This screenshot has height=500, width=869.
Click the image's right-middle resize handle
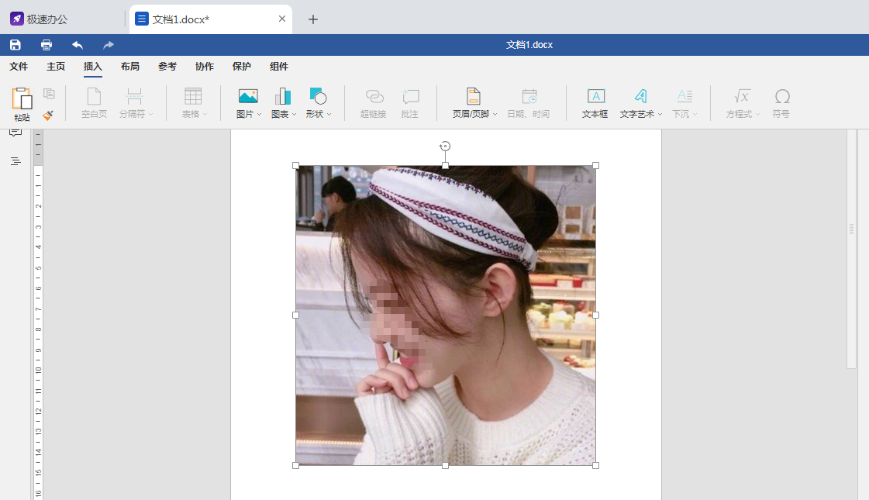pyautogui.click(x=596, y=316)
